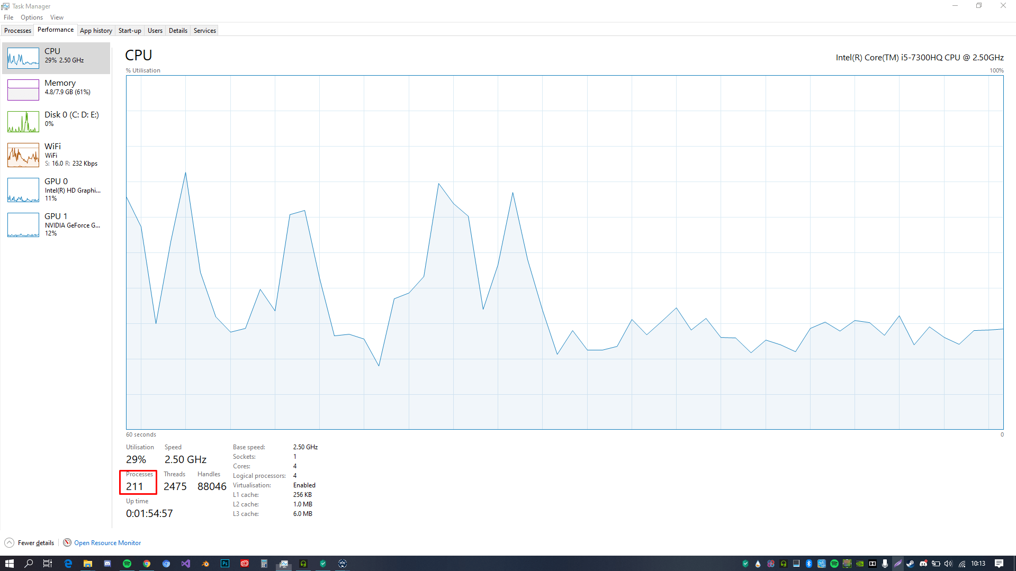
Task: Click the Intel Core i5-7300HQ CPU name
Action: pyautogui.click(x=920, y=57)
